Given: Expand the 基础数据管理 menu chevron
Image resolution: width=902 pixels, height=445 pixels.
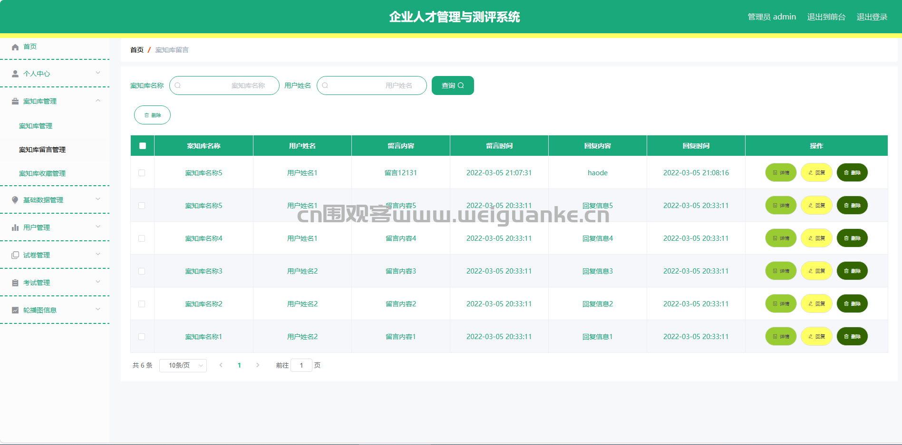Looking at the screenshot, I should (x=98, y=199).
